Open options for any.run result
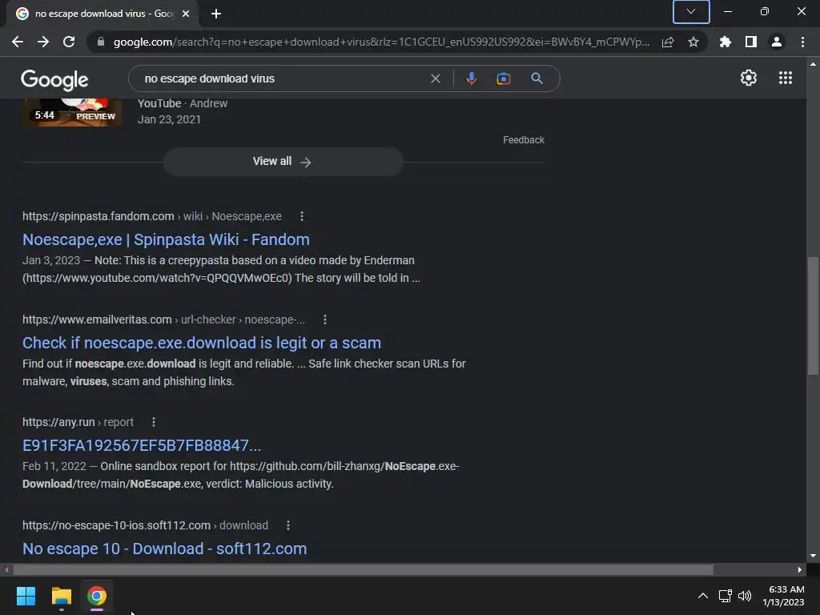 153,421
